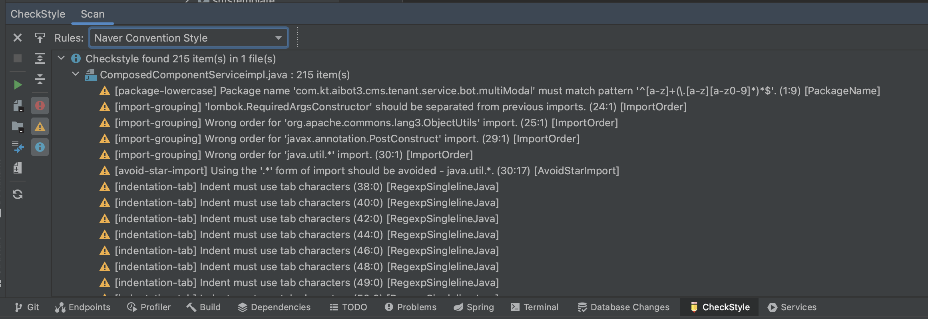Open the Database Changes tool window
Viewport: 928px width, 319px height.
point(623,307)
